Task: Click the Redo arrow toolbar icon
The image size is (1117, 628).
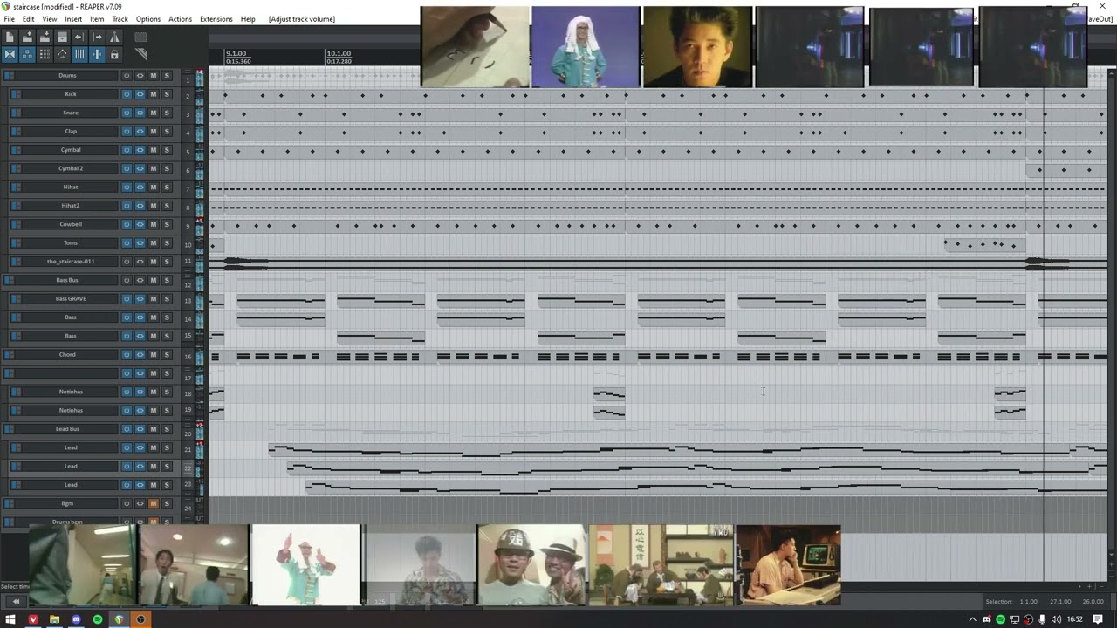Action: (x=97, y=37)
